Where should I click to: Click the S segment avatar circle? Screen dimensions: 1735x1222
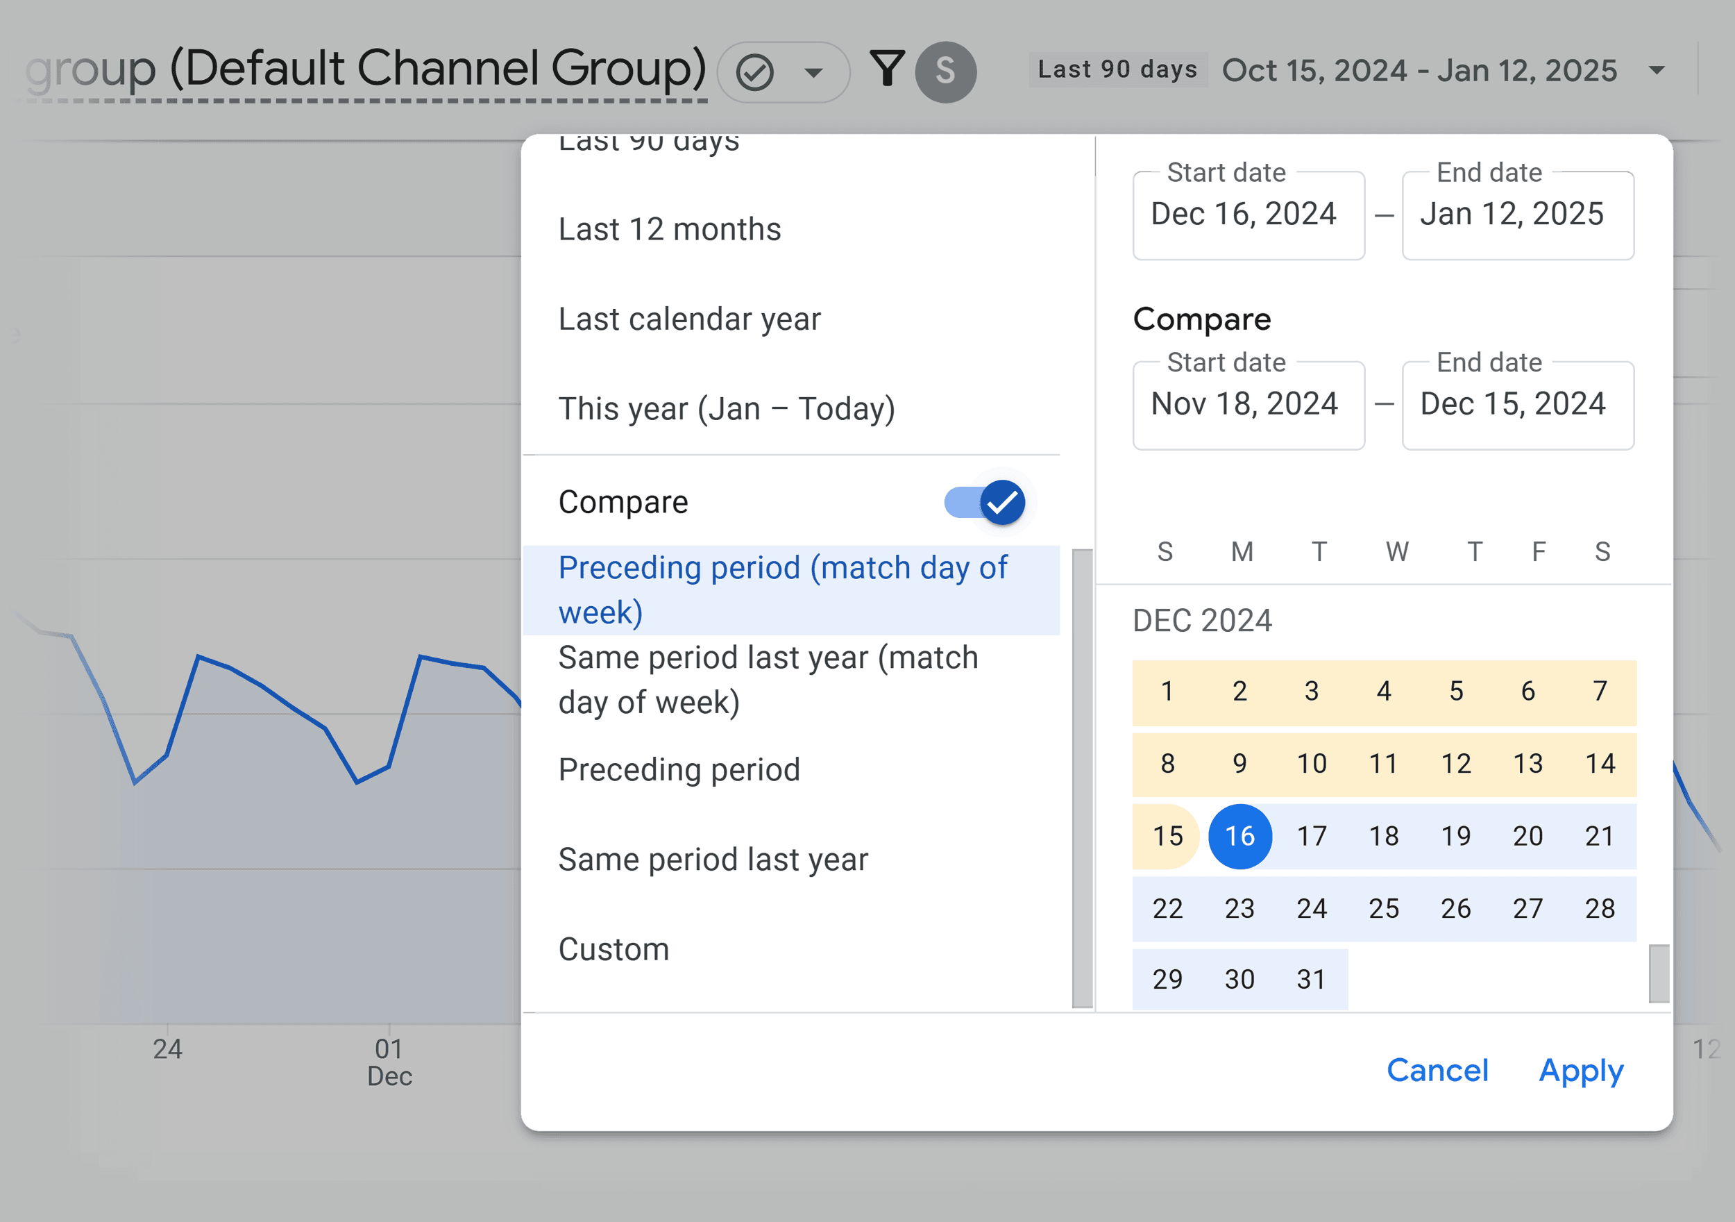945,72
